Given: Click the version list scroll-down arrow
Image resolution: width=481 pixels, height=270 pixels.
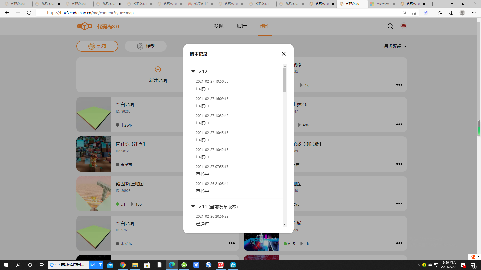Looking at the screenshot, I should (285, 225).
